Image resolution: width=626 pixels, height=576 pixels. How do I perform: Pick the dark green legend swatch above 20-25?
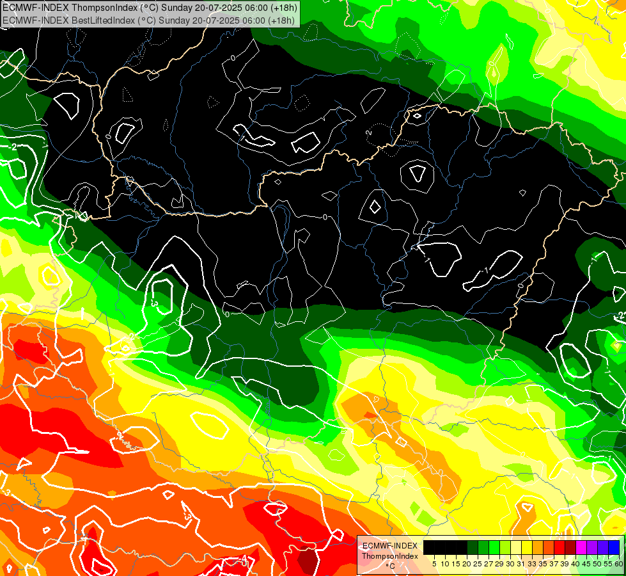[473, 548]
